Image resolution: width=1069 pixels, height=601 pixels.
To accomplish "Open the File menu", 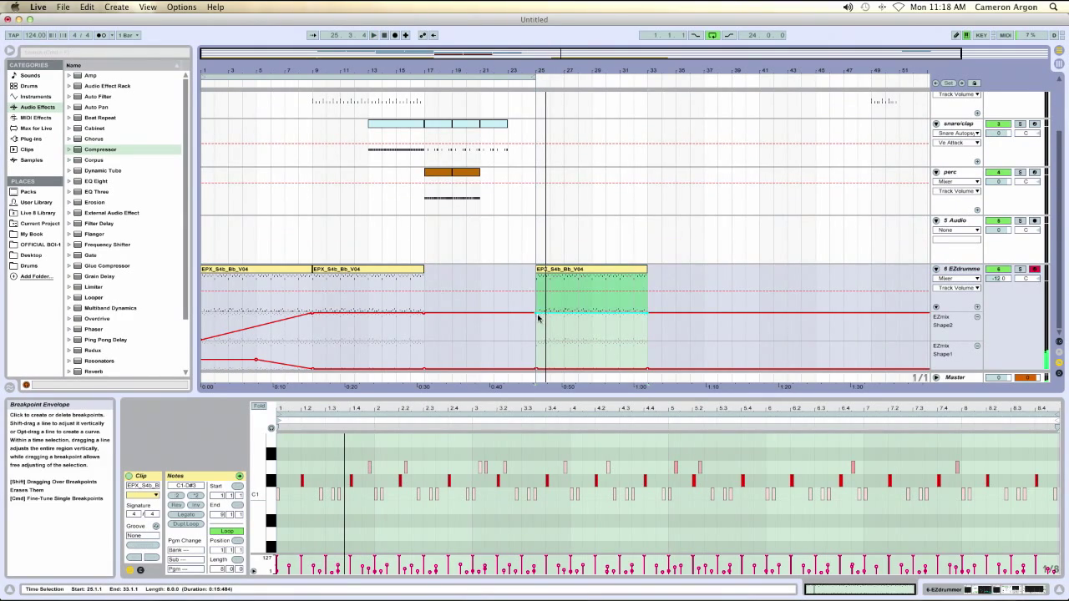I will [x=63, y=7].
